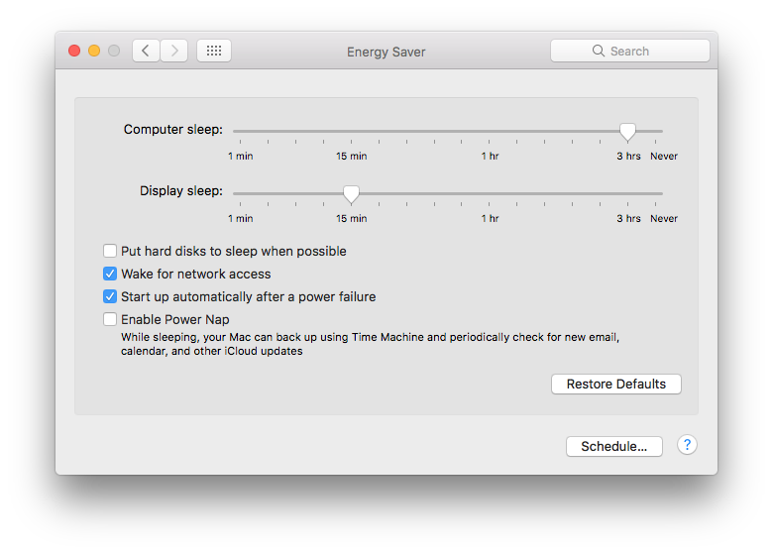Set Display sleep to 1 hr mark
Screen dimensions: 773x554
[x=490, y=193]
